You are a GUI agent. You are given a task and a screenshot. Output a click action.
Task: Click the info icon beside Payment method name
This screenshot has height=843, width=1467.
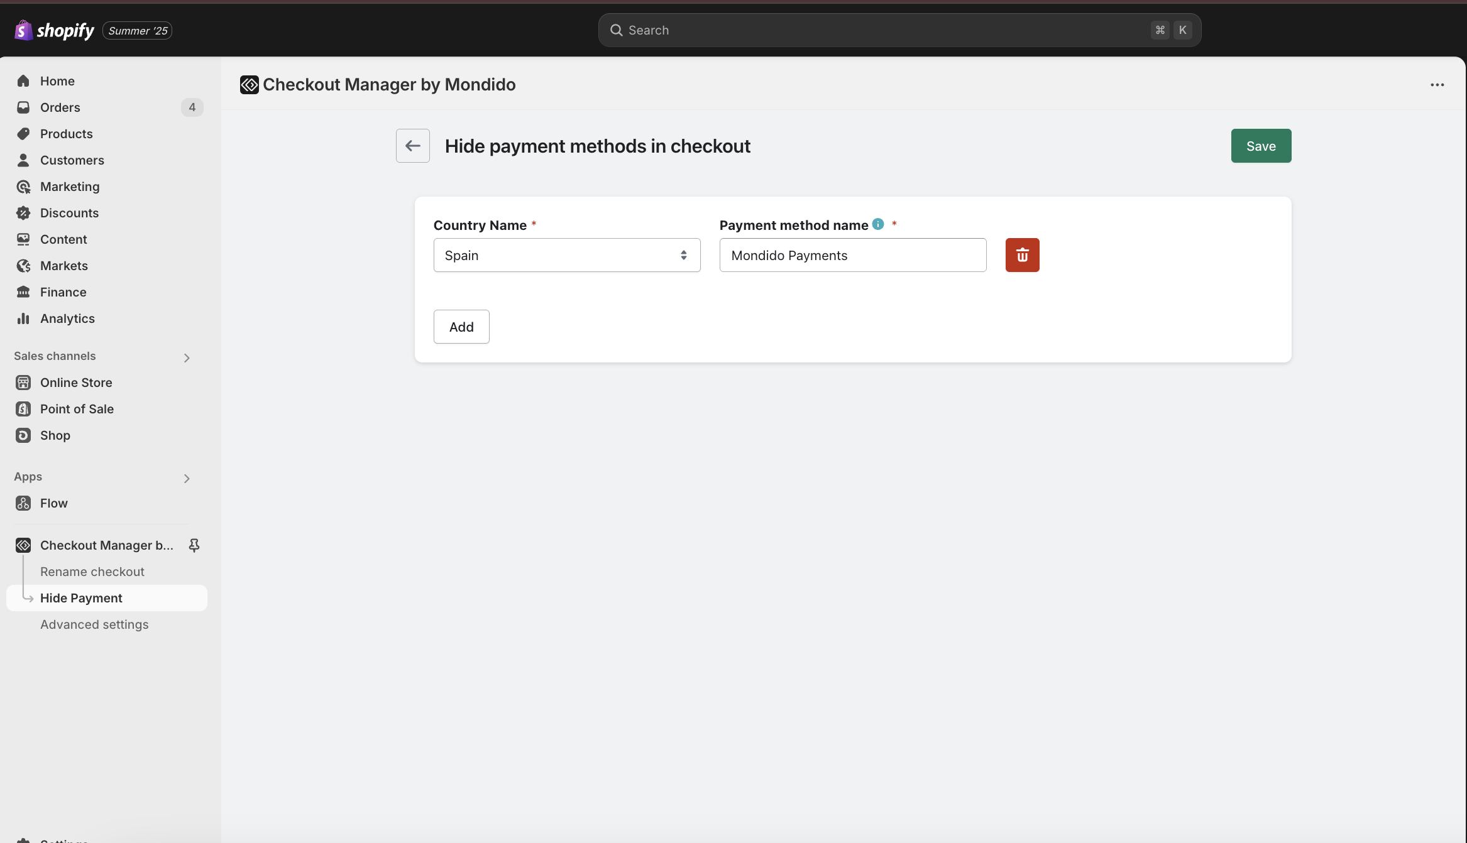878,224
